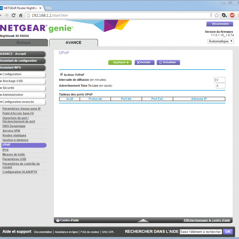
Task: Open the DNS Dynamique link
Action: pyautogui.click(x=14, y=126)
